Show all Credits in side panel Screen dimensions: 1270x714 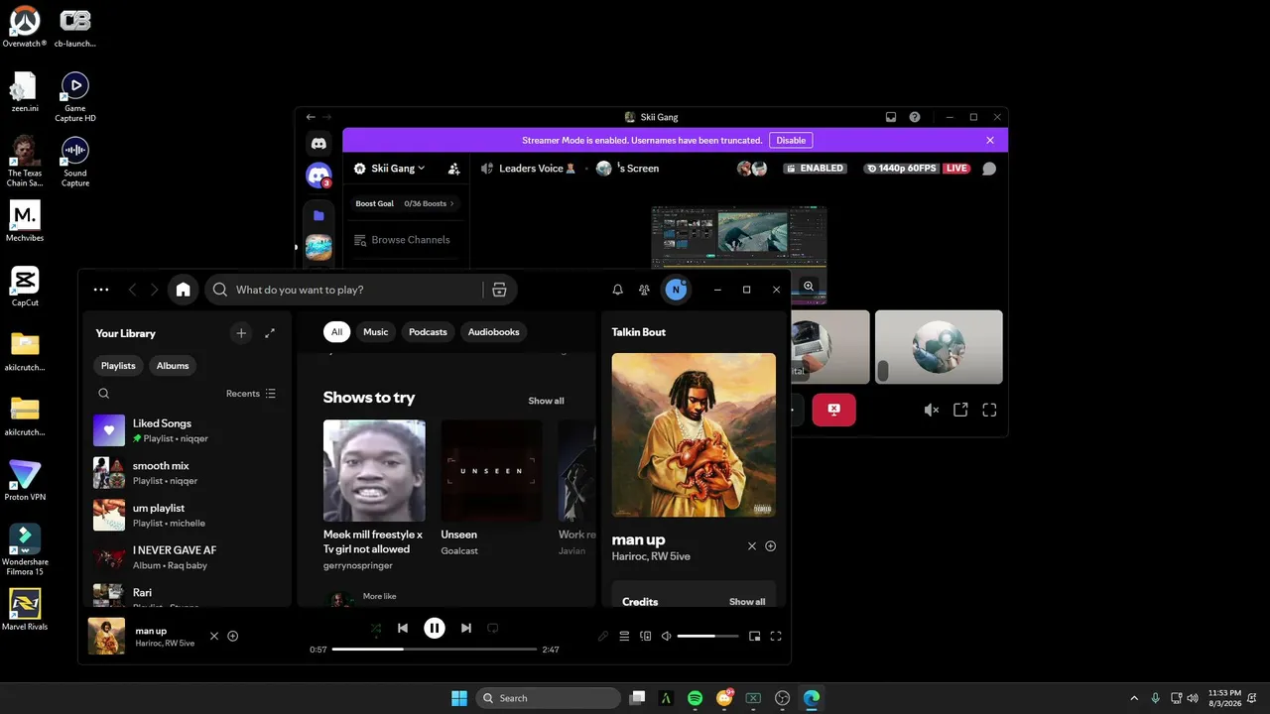coord(747,602)
